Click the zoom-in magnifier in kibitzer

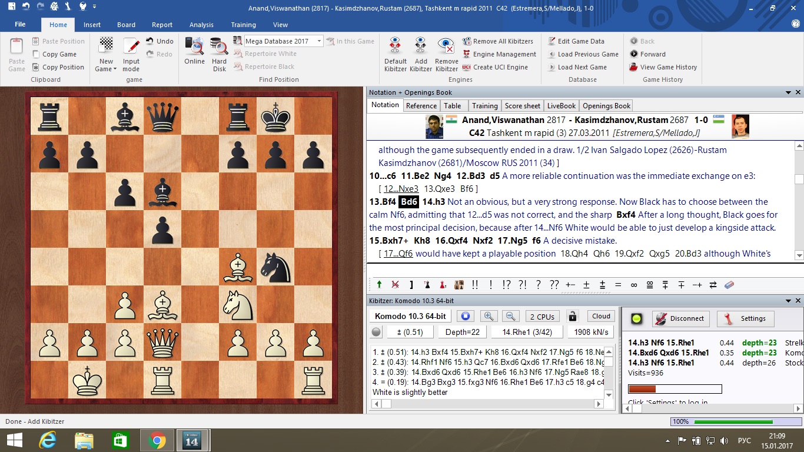click(490, 316)
